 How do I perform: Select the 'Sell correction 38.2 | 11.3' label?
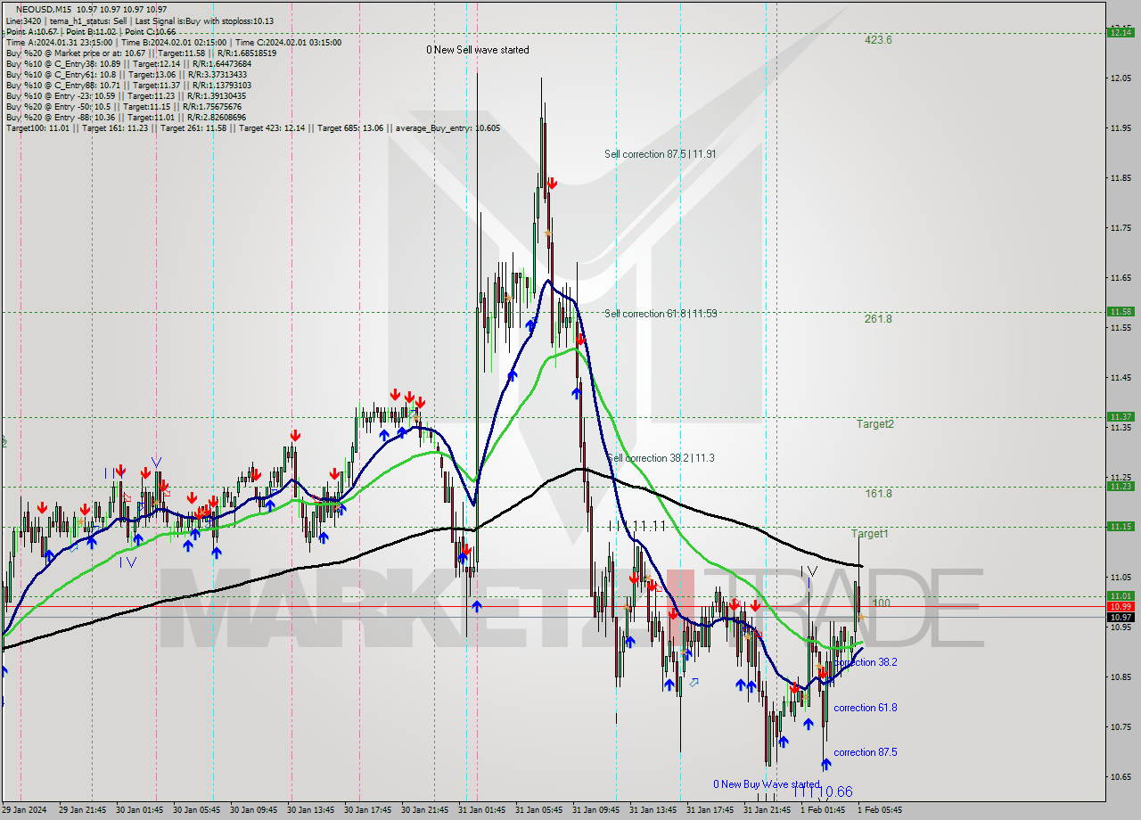(x=661, y=457)
